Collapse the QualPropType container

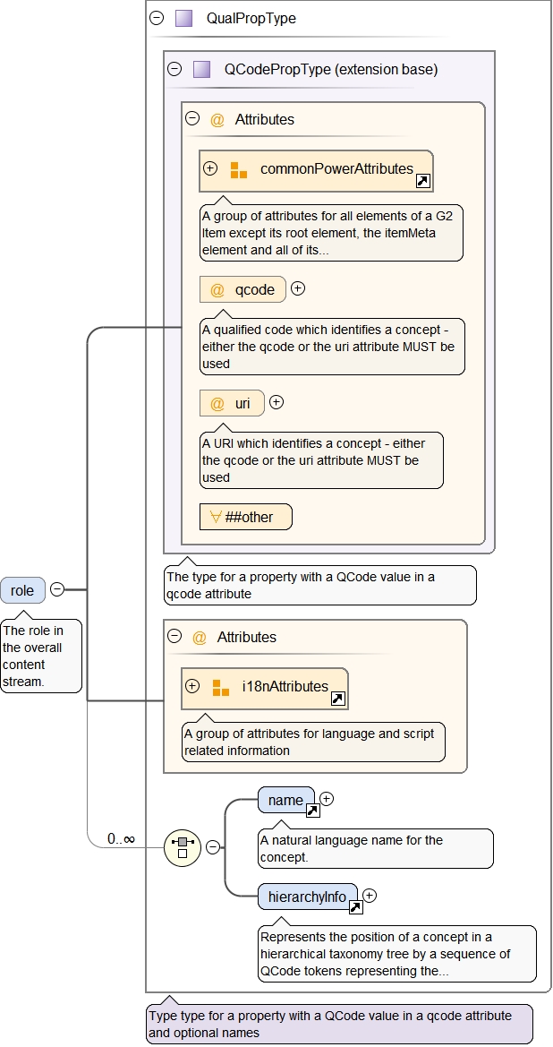tap(157, 18)
